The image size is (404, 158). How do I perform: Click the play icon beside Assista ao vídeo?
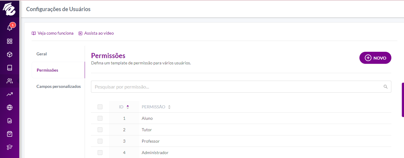(80, 33)
